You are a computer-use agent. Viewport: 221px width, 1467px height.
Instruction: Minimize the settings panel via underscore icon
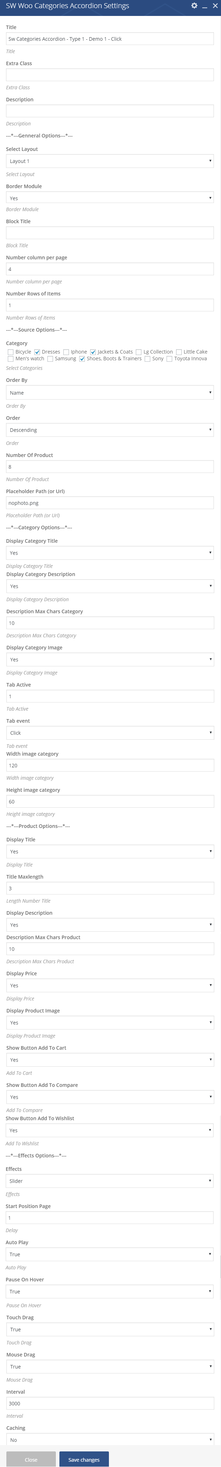coord(204,6)
